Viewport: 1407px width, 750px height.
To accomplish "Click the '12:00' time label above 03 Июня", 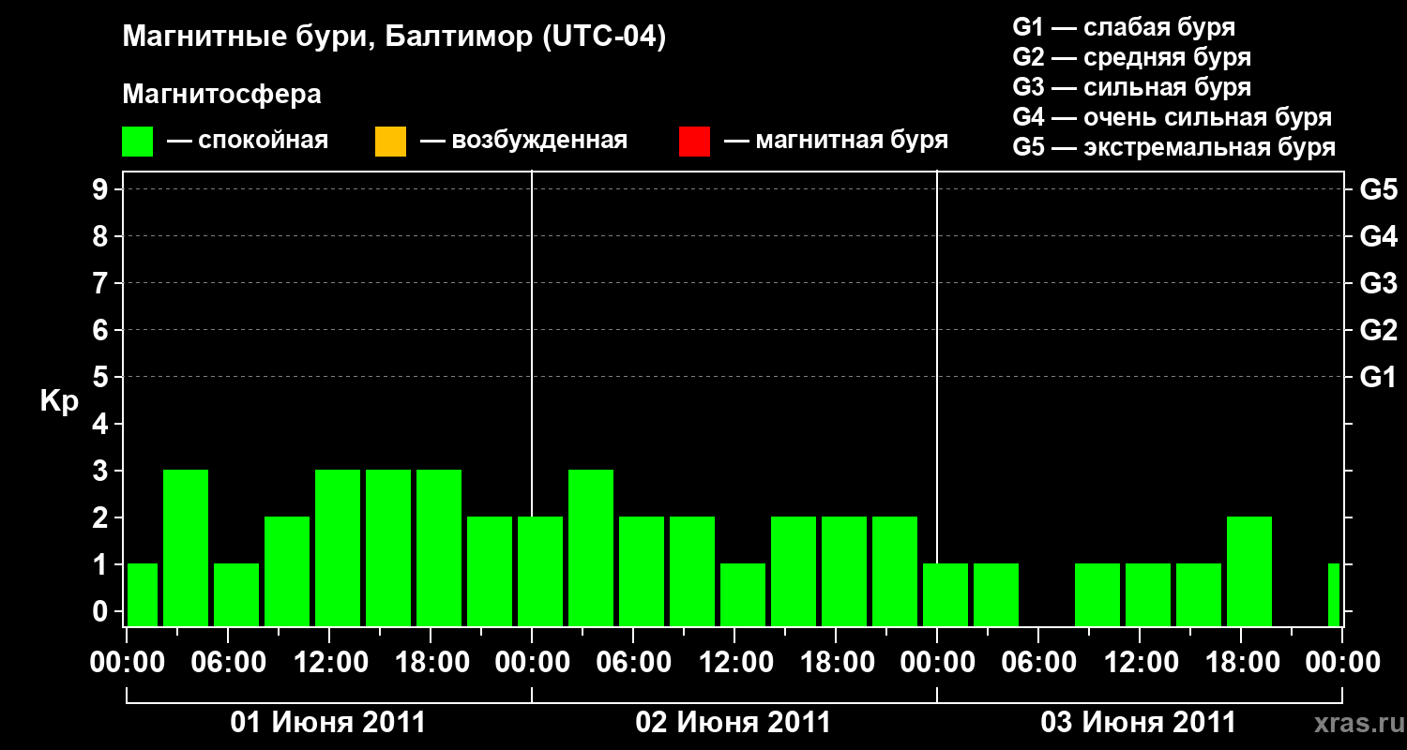I will click(1140, 662).
